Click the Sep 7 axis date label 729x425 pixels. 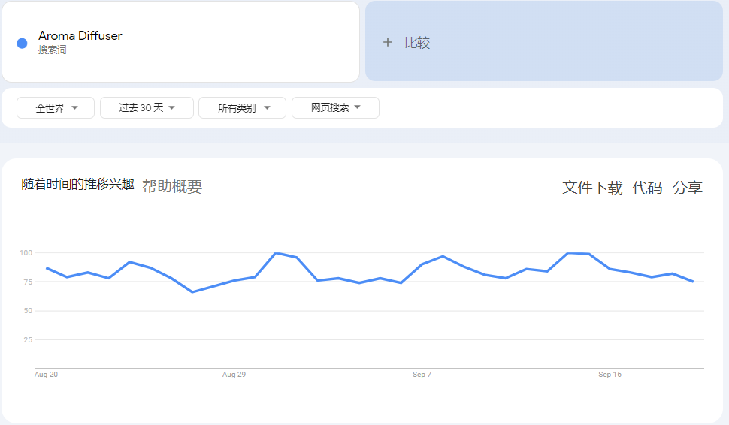[x=422, y=374]
